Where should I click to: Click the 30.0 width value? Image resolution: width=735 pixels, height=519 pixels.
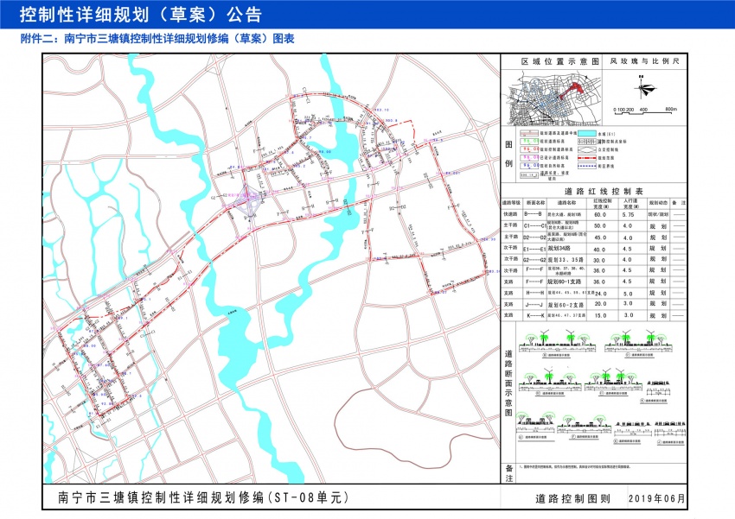pos(599,260)
